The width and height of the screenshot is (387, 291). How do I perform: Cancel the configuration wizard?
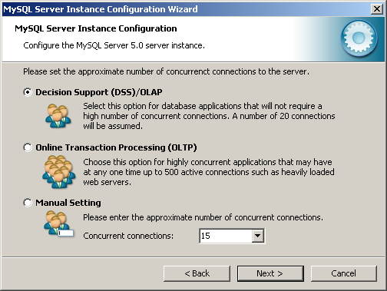tap(344, 273)
